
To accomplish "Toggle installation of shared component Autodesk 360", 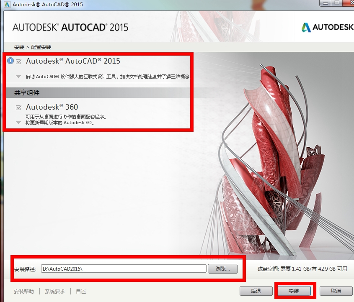I will [17, 107].
